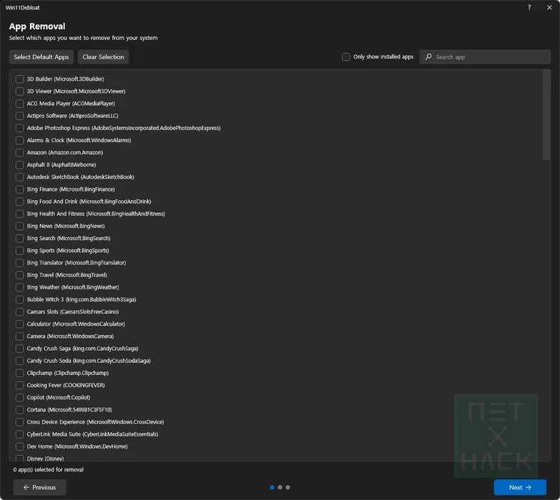Screen dimensions: 560x500
Task: Click the third page indicator dot
Action: pyautogui.click(x=288, y=487)
